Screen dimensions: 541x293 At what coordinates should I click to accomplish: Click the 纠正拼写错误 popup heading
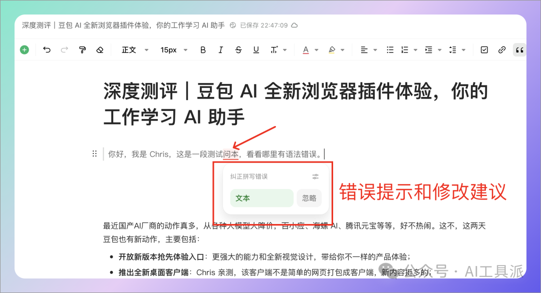point(249,176)
